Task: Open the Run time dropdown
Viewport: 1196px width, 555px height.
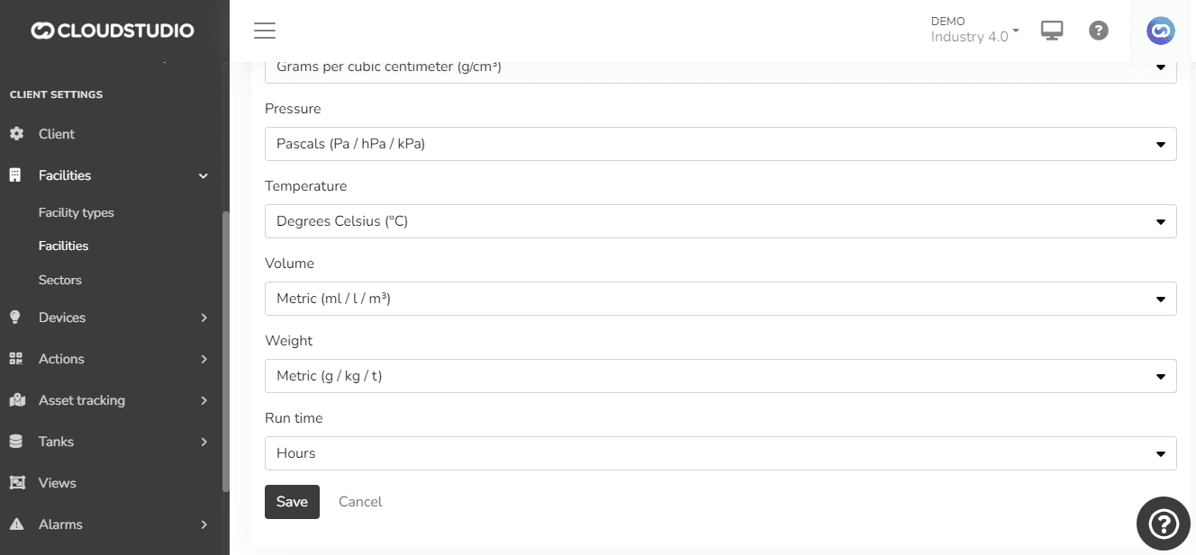Action: point(720,453)
